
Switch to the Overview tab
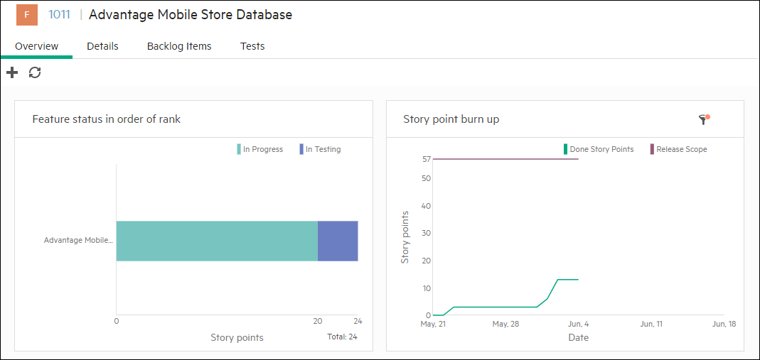pos(36,46)
